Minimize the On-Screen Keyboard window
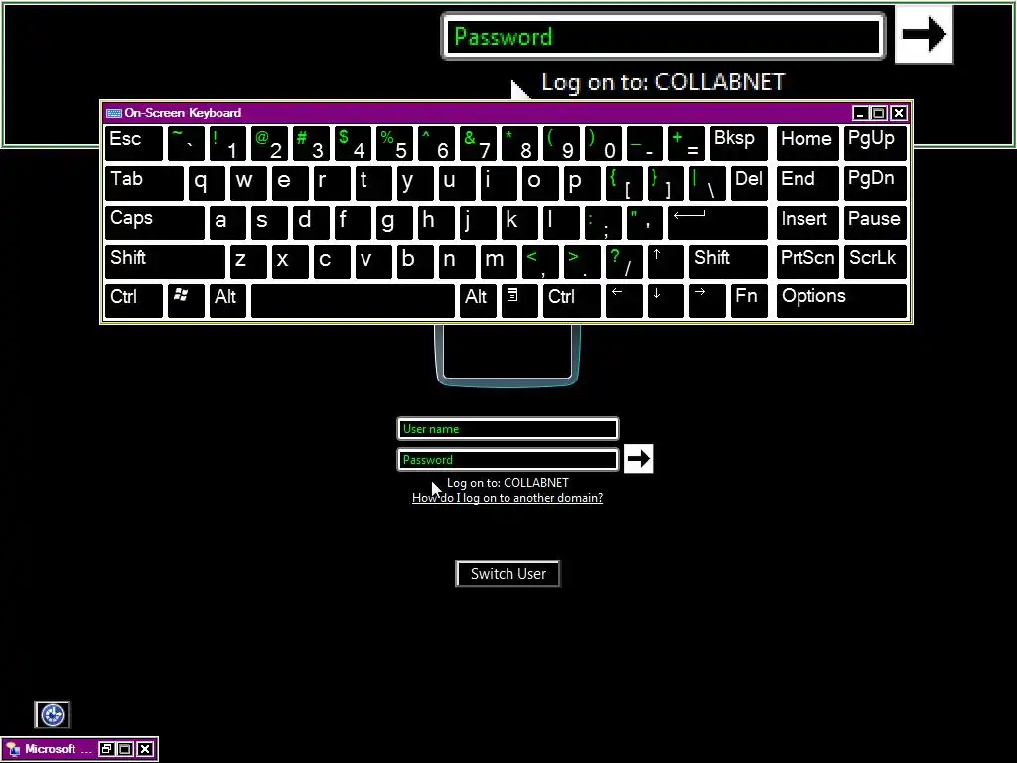The height and width of the screenshot is (763, 1017). coord(860,113)
